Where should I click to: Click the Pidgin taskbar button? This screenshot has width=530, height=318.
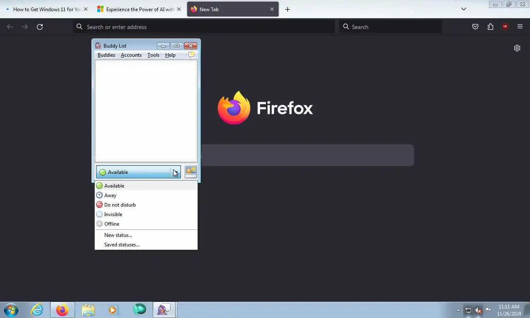point(164,310)
